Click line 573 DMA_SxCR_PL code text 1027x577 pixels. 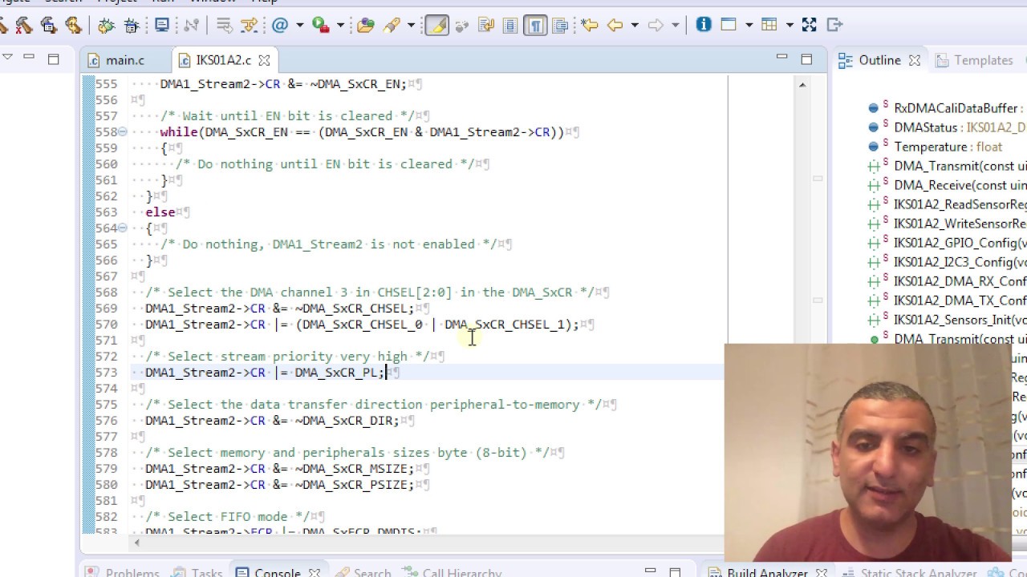[x=266, y=373]
